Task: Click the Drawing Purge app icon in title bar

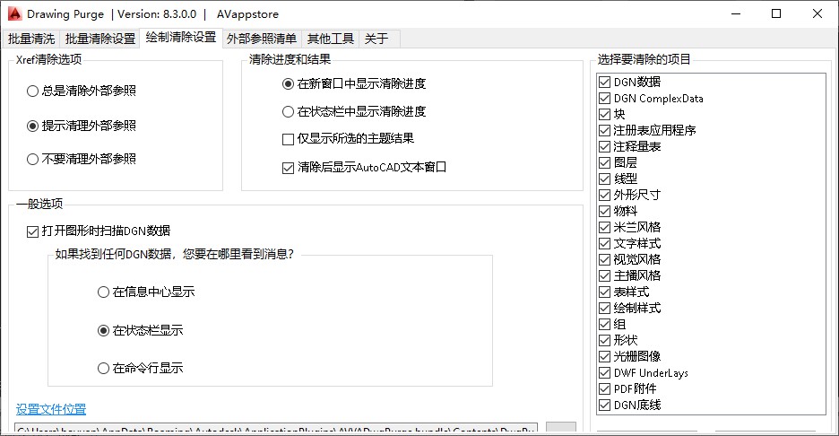Action: coord(13,13)
